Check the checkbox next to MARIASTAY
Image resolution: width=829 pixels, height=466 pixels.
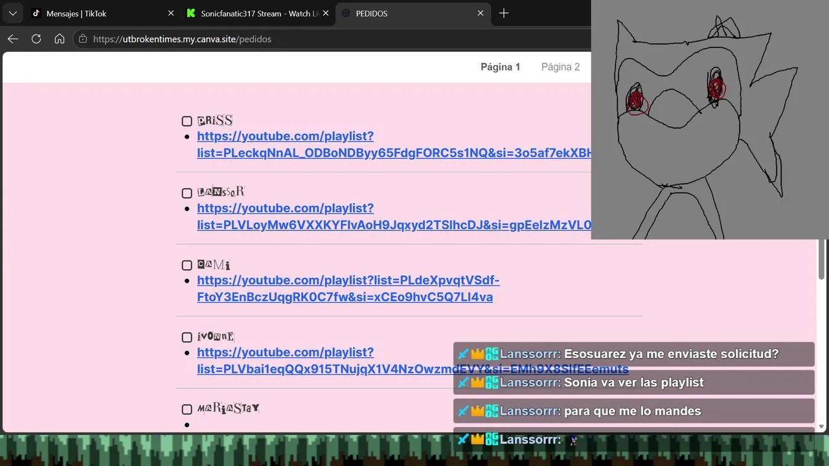(187, 409)
